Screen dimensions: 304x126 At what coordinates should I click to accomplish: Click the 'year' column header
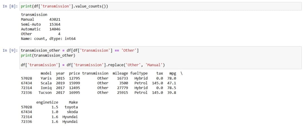coord(60,73)
